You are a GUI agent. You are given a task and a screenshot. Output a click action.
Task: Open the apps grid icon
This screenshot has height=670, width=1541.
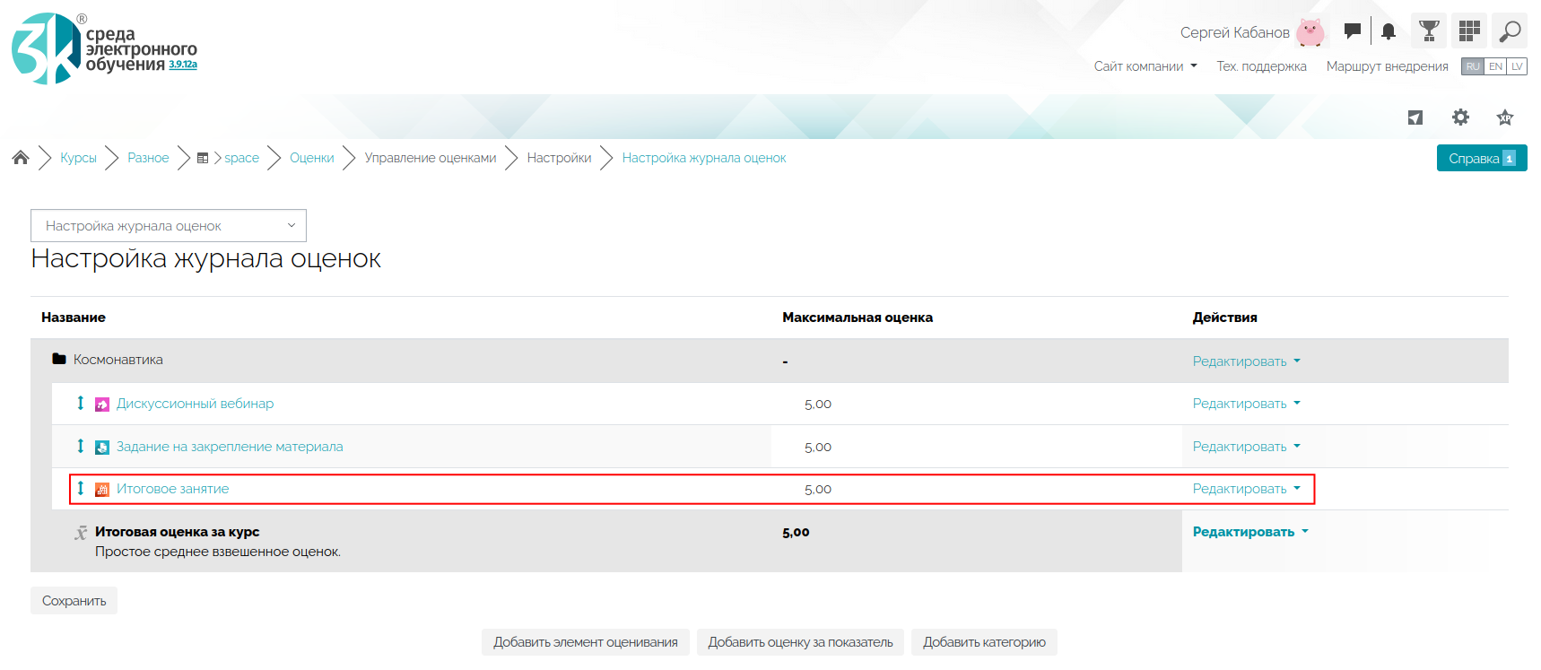click(x=1468, y=31)
